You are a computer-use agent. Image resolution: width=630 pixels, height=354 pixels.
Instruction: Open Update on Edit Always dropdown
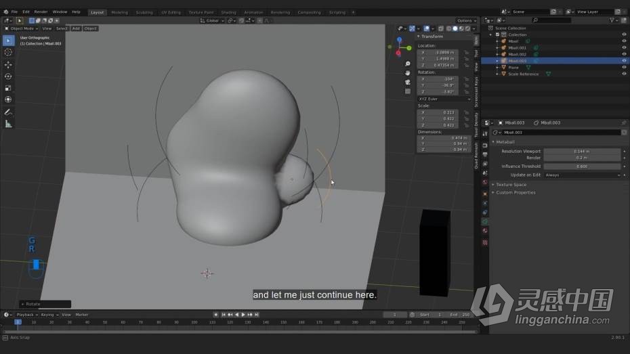tap(582, 175)
